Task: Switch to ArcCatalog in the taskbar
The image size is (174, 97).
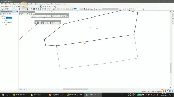Action: (x=75, y=95)
